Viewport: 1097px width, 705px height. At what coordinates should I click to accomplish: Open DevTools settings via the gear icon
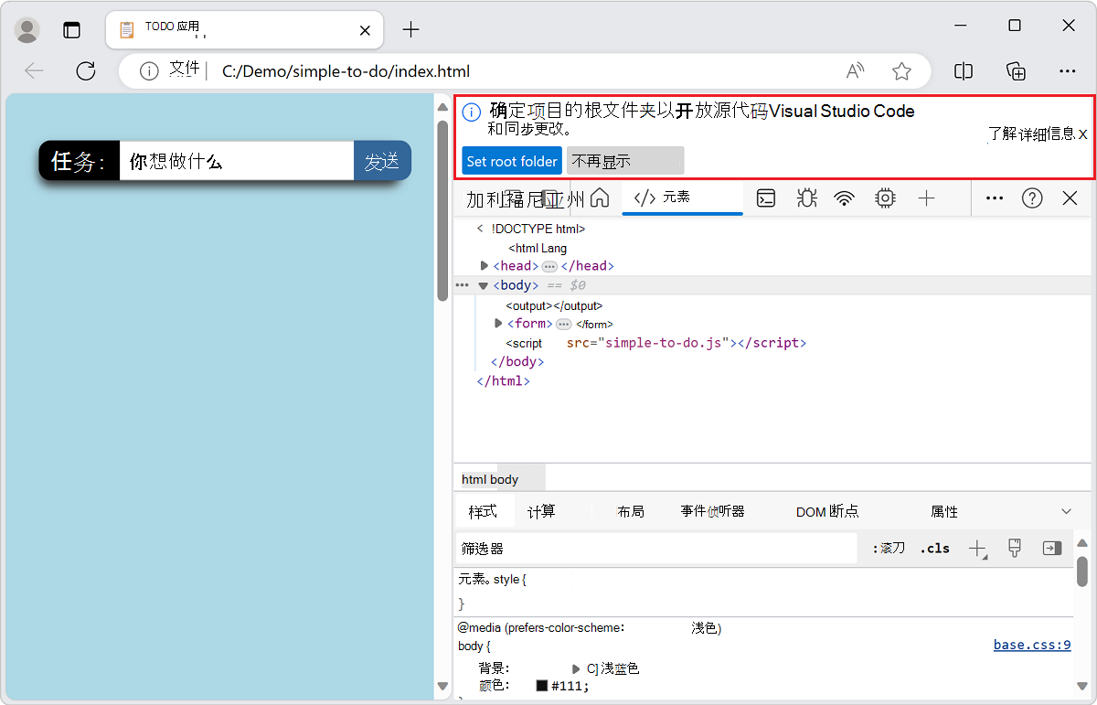click(884, 198)
